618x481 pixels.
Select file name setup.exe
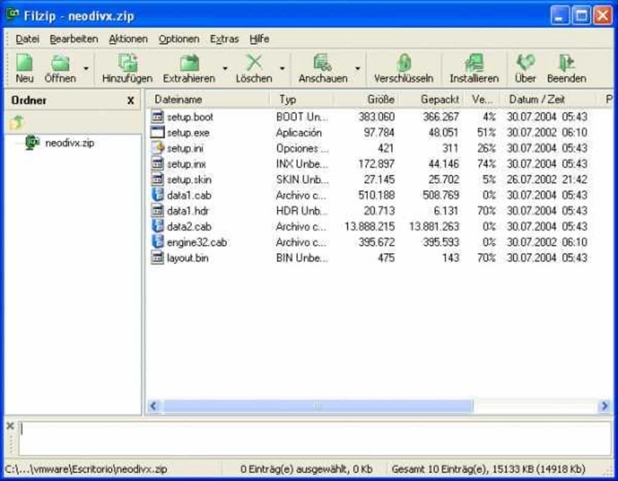point(188,133)
